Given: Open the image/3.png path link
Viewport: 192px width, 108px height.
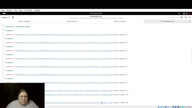Looking at the screenshot, I should [63, 43].
